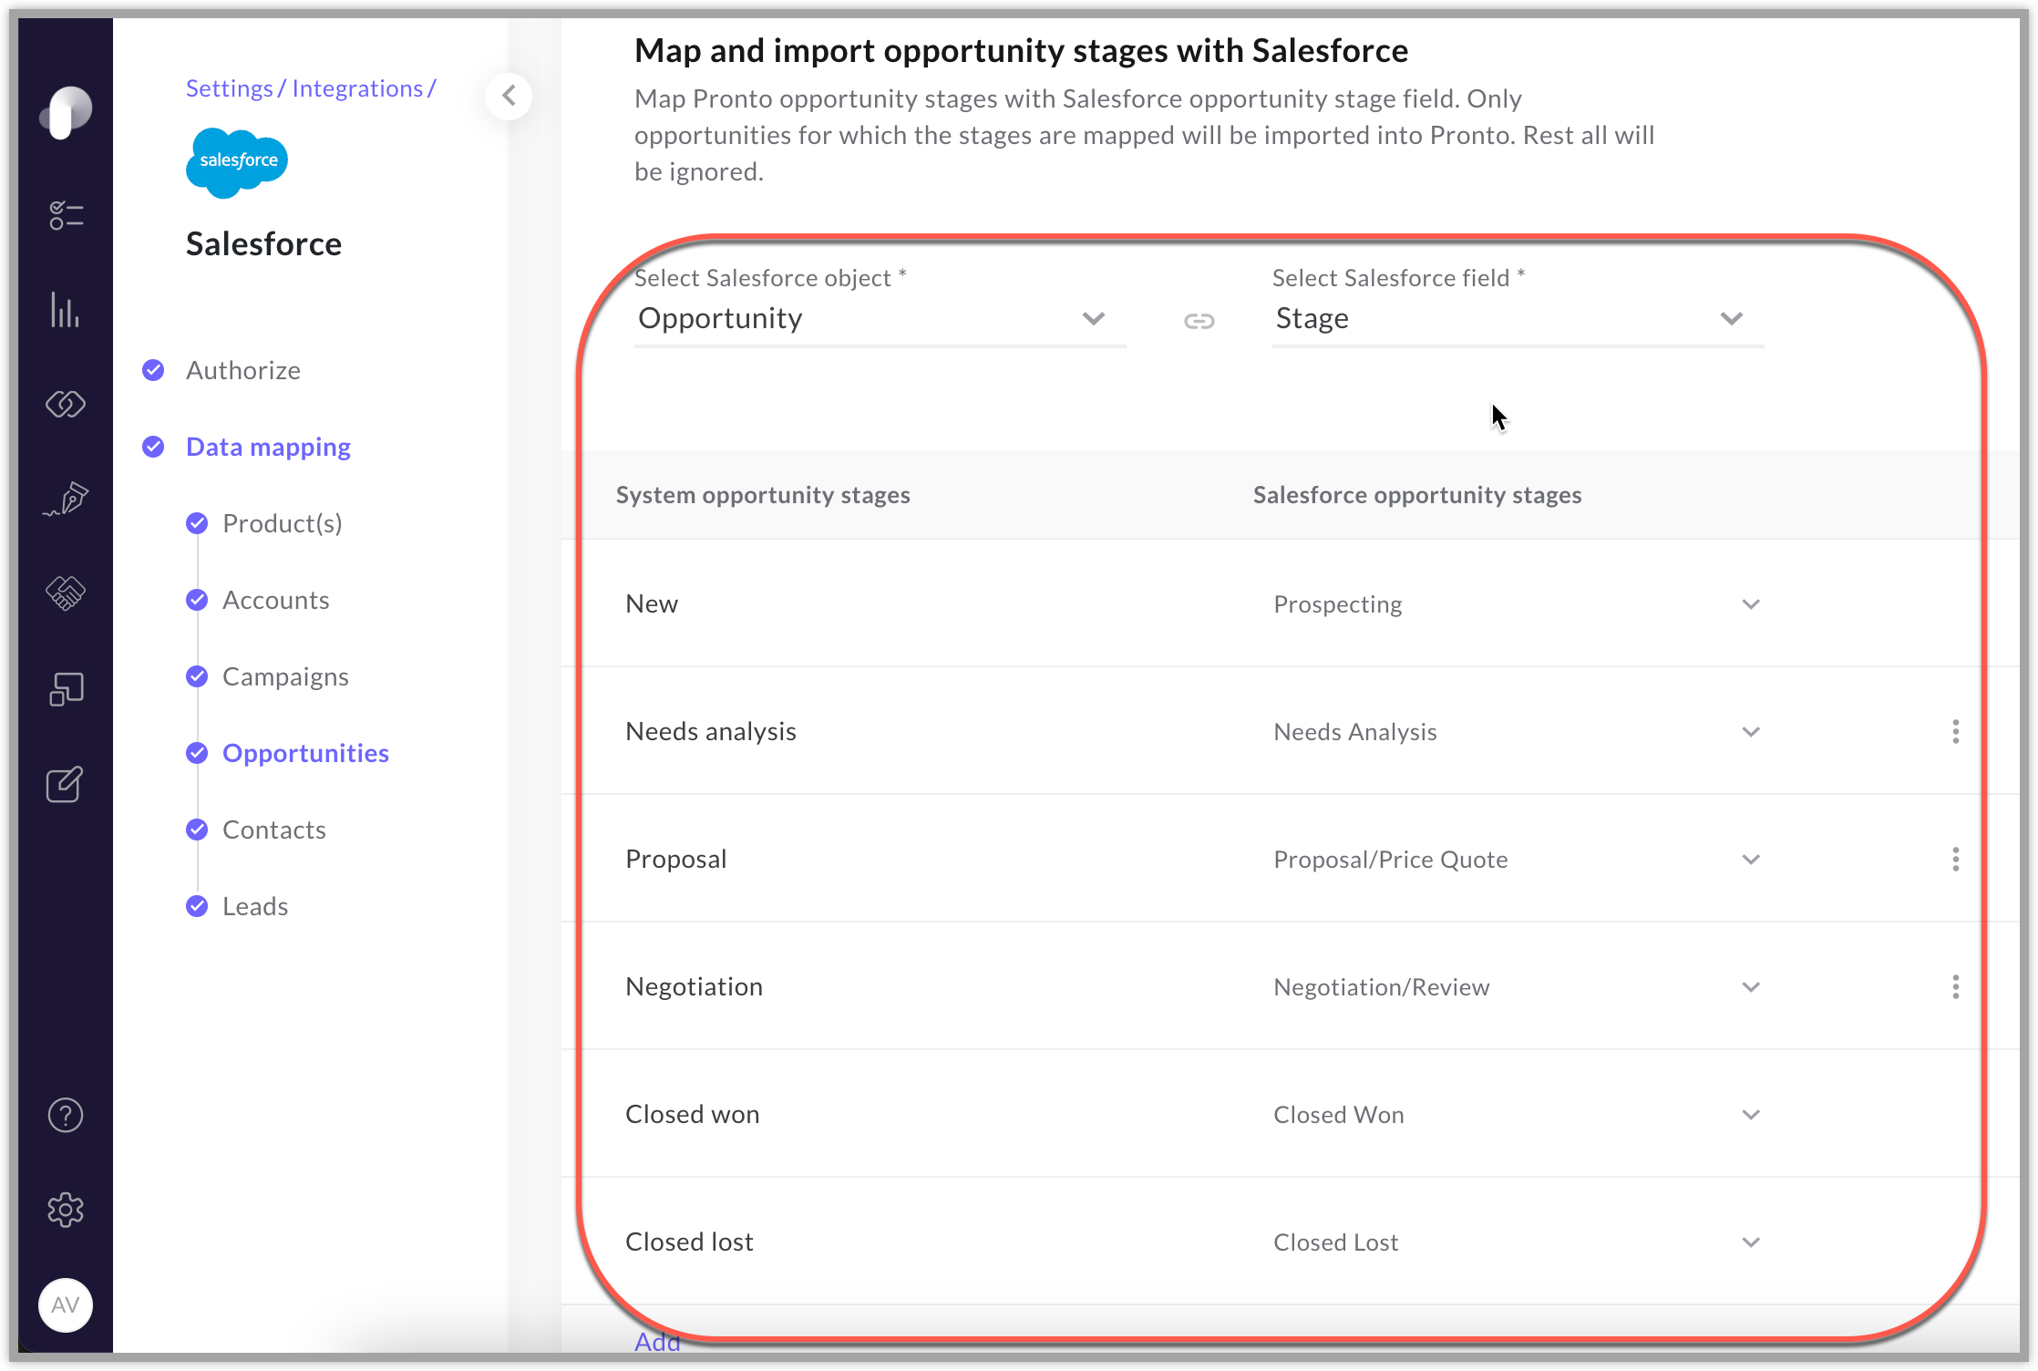Switch to the Opportunities step

tap(305, 753)
